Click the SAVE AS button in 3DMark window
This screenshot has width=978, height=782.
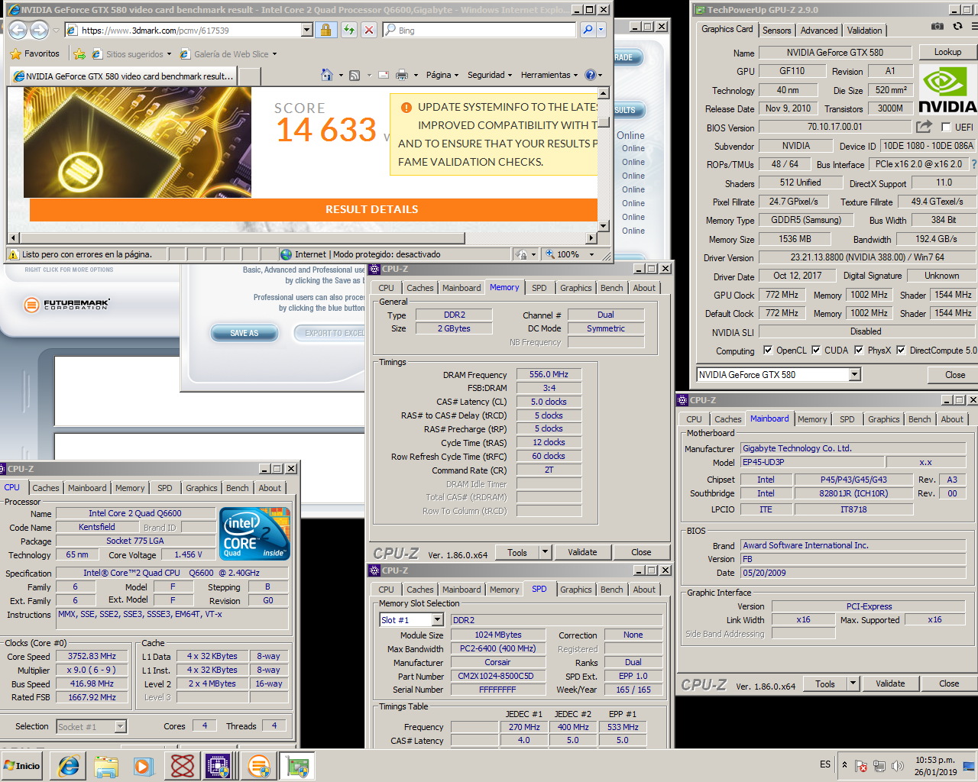[x=244, y=333]
